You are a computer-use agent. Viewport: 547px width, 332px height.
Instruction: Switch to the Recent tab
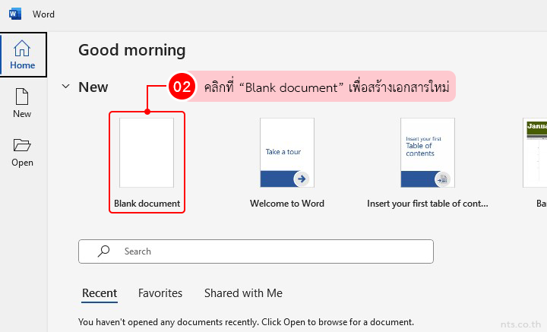click(x=99, y=293)
